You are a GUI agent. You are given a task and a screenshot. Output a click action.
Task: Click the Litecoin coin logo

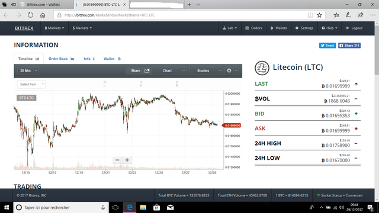[262, 68]
